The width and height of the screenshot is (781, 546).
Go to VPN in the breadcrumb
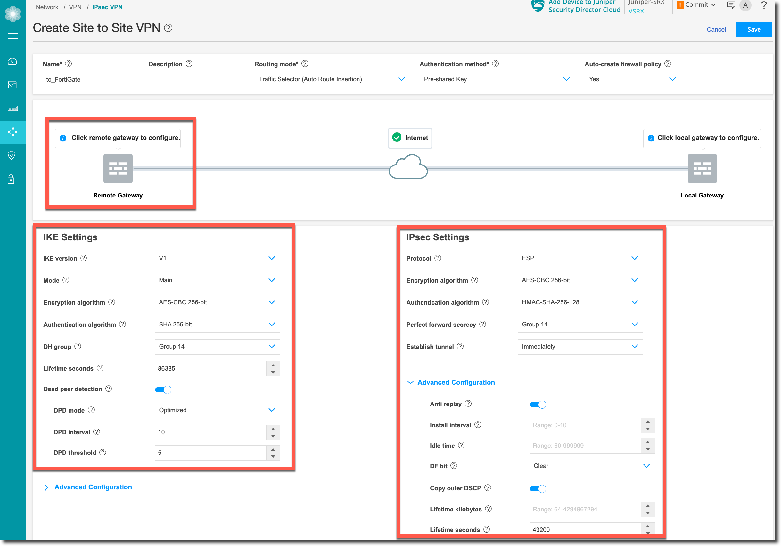click(x=75, y=7)
